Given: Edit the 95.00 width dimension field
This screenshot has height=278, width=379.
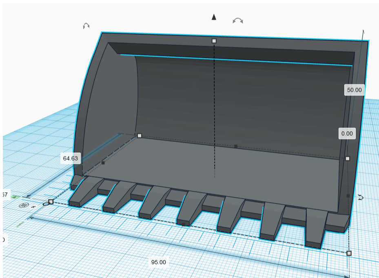Looking at the screenshot, I should coord(158,262).
